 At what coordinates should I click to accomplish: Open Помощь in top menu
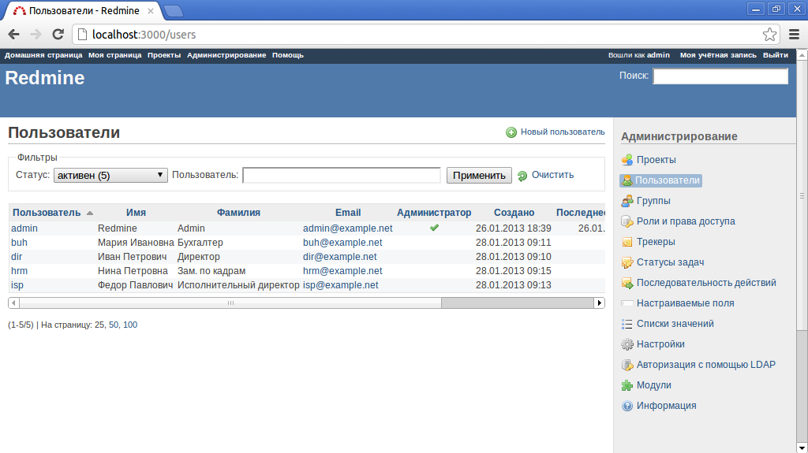287,55
